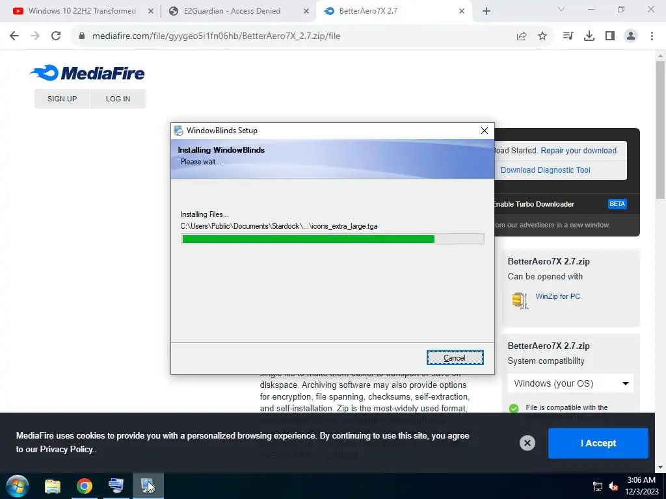
Task: Switch to E2Guardian Access Denied tab
Action: coord(232,11)
